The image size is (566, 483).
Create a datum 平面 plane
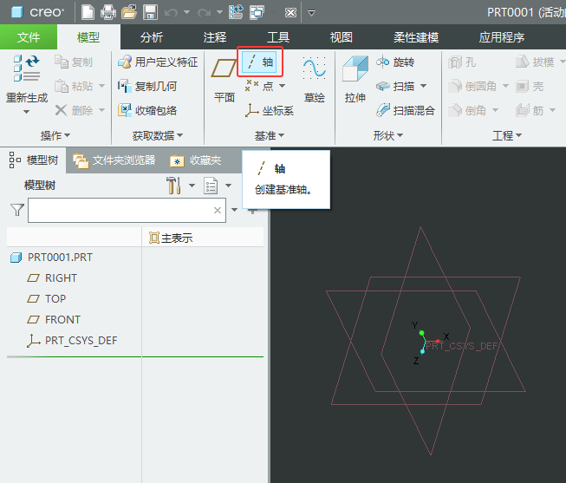click(x=224, y=80)
